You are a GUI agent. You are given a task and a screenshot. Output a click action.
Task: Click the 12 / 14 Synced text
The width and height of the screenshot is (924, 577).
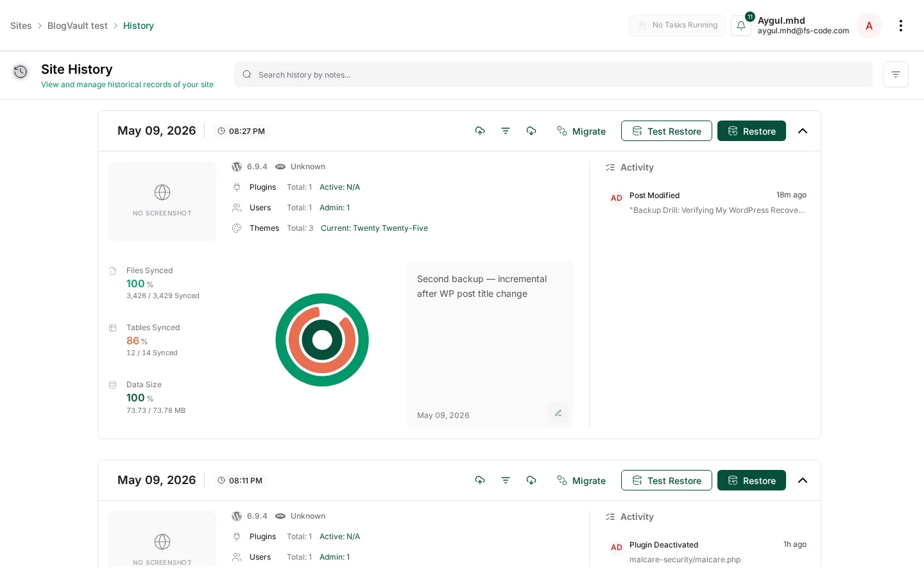pos(152,353)
